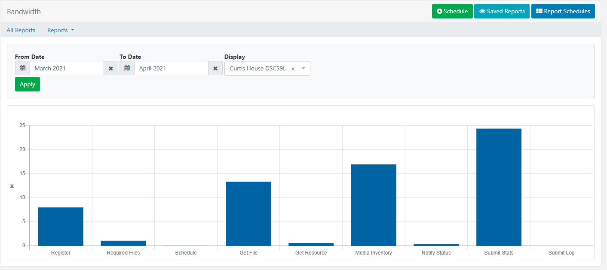
Task: Clear the From Date field
Action: tap(111, 68)
